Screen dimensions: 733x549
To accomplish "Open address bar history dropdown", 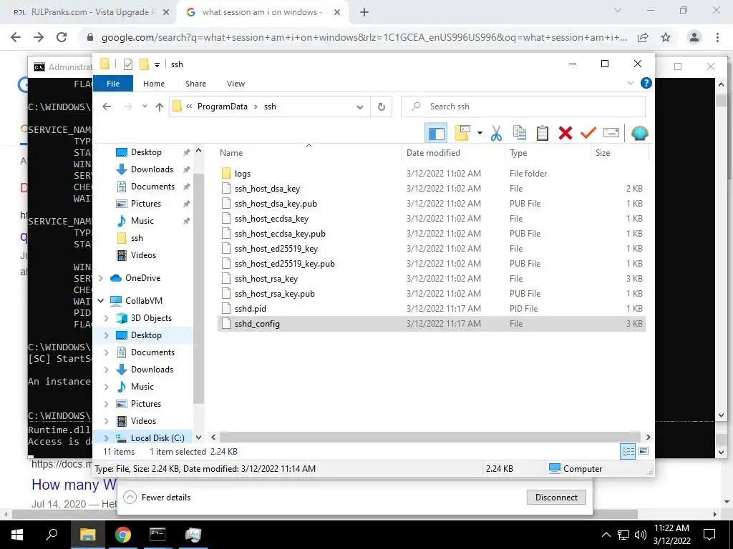I will pos(359,107).
